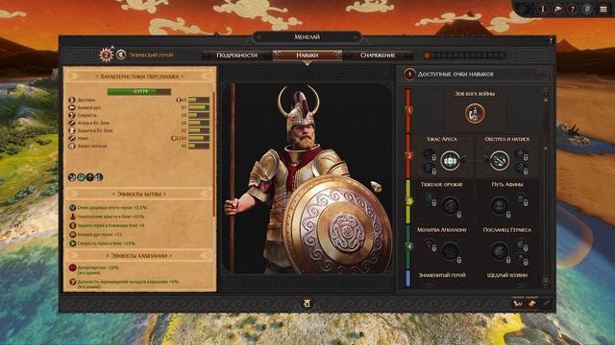Click the pencil rename icon at bottom-right
Viewport: 615px width, 345px height.
[546, 303]
